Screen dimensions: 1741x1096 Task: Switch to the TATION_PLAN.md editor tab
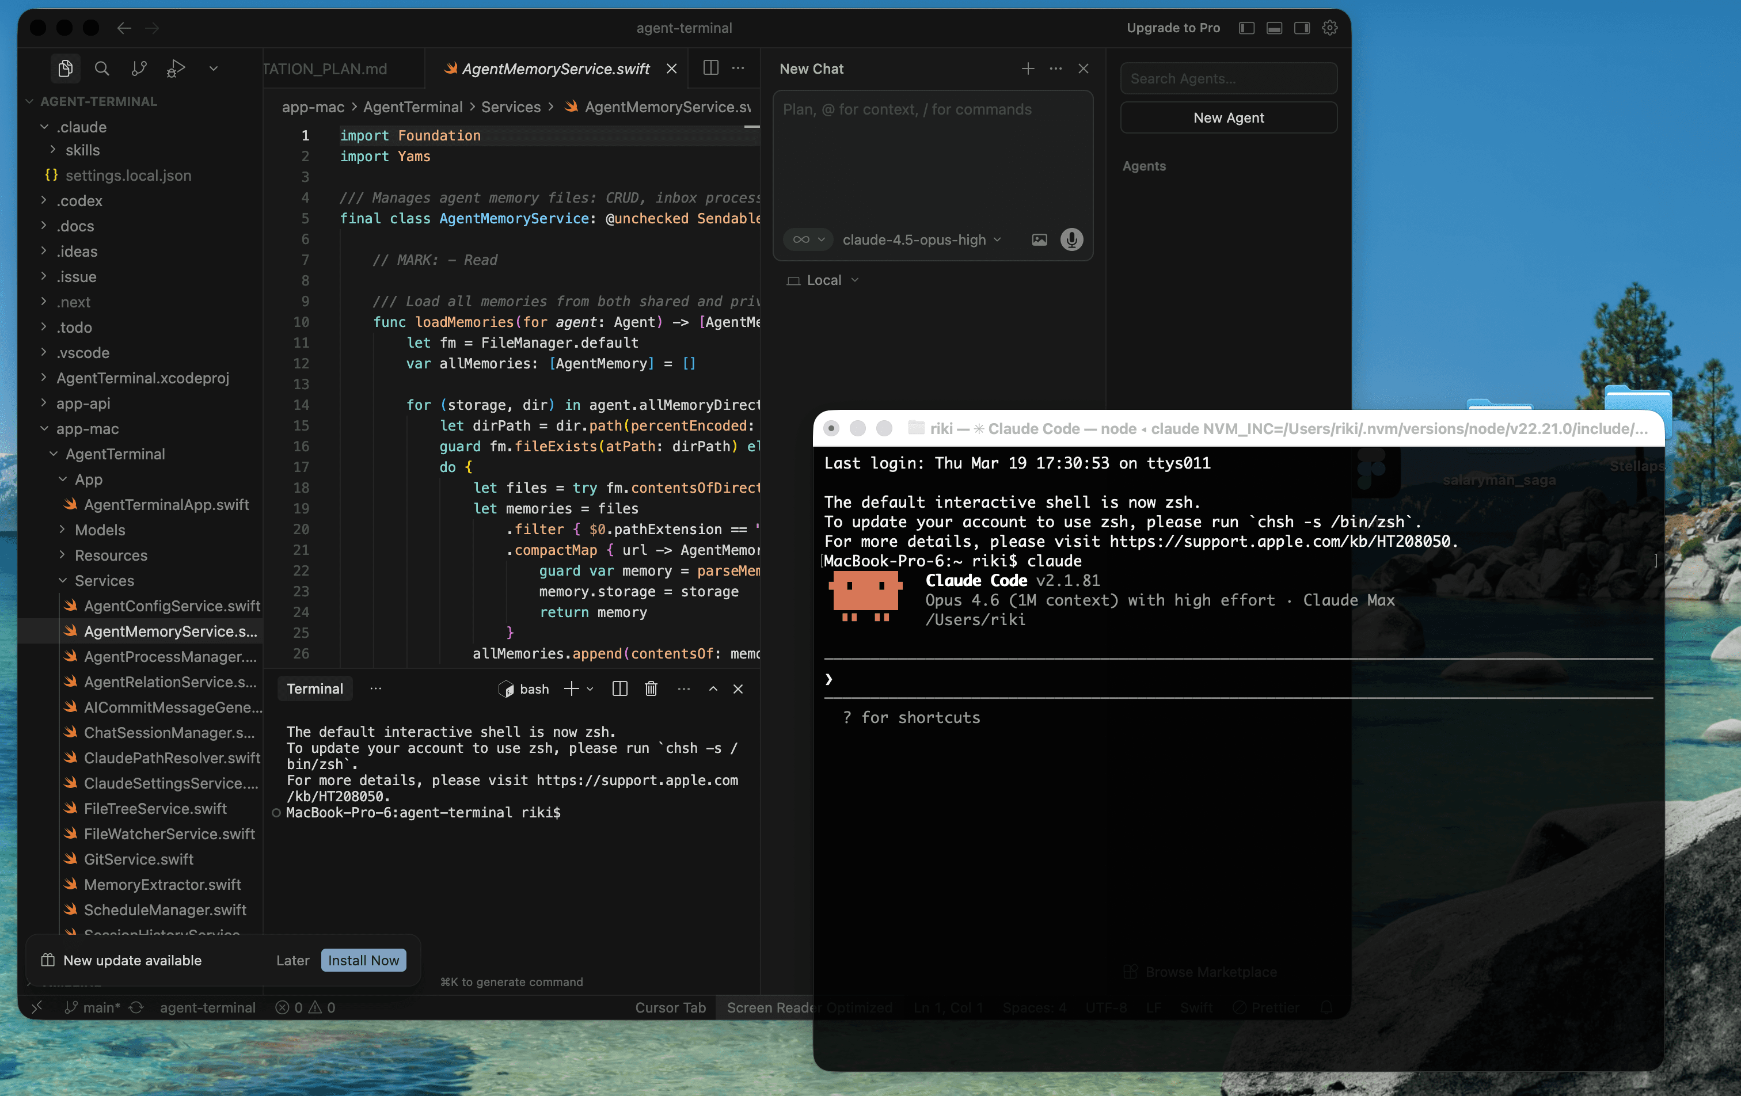[325, 68]
